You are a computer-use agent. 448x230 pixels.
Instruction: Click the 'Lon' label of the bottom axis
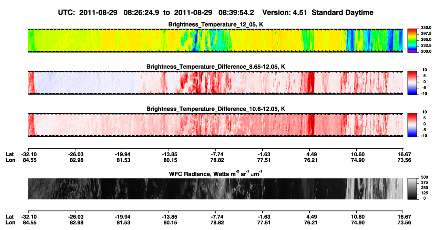point(10,222)
